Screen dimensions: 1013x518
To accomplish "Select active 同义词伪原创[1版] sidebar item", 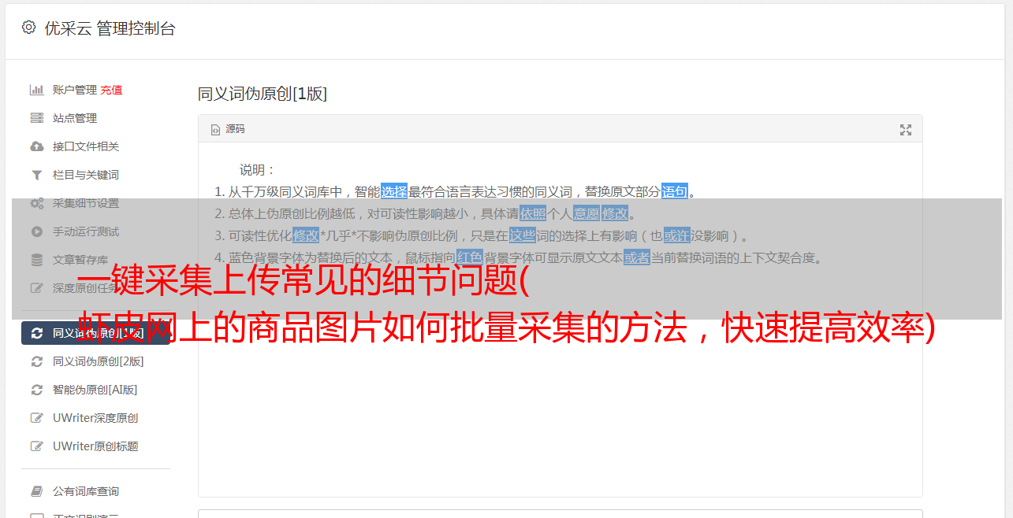I will (x=95, y=333).
